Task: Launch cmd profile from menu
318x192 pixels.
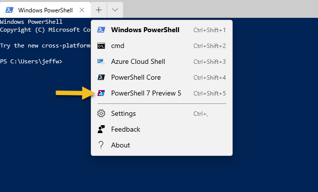Action: [x=162, y=46]
